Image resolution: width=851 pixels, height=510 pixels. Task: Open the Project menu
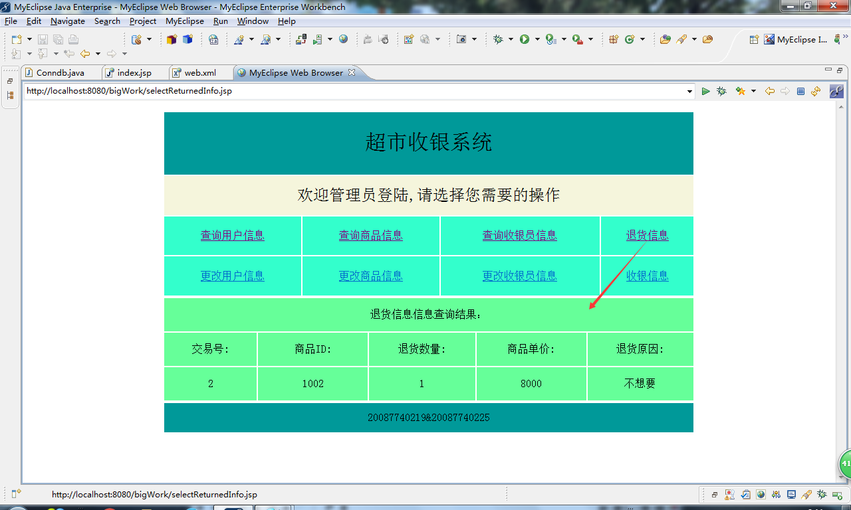143,21
